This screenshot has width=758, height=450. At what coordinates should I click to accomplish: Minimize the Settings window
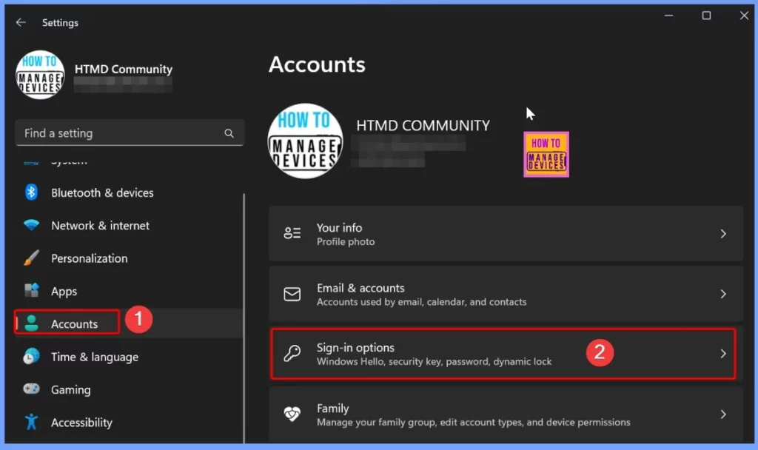click(668, 16)
